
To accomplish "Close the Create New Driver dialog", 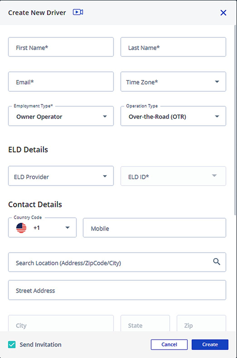I will [223, 13].
